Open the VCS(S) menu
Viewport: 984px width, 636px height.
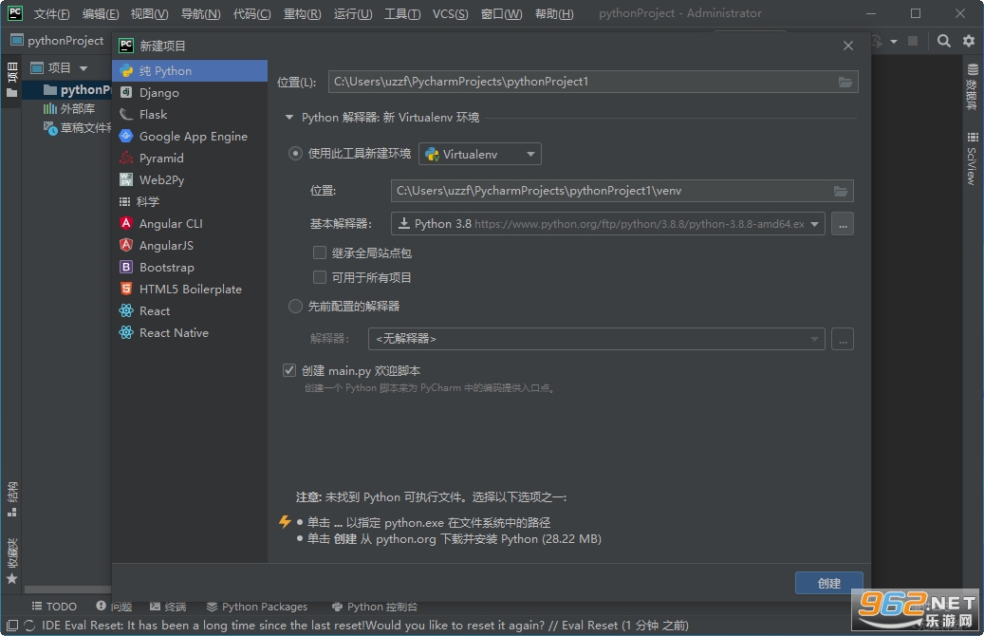450,13
